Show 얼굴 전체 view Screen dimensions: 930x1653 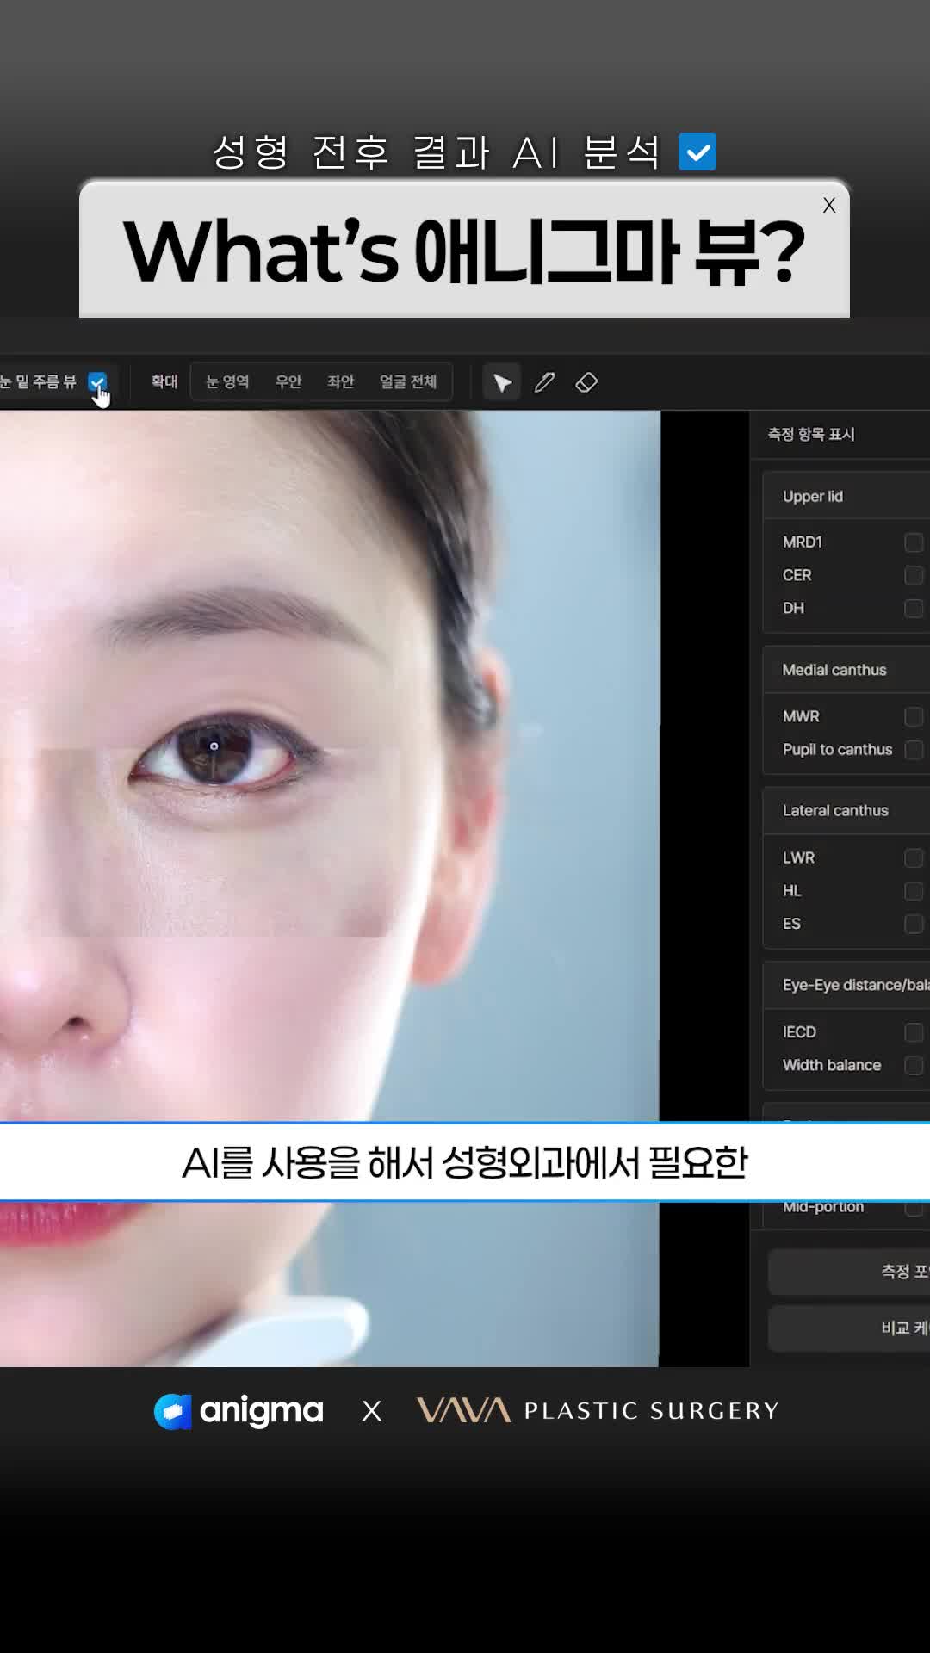coord(408,381)
